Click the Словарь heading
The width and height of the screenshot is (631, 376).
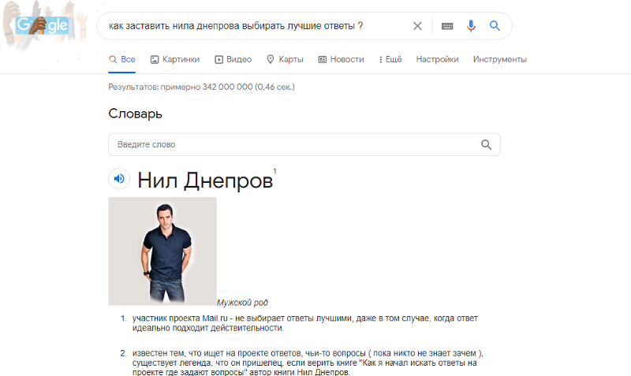click(135, 114)
